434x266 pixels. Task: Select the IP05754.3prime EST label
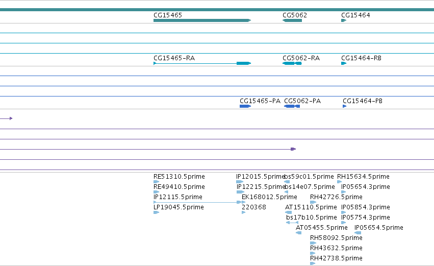[365, 217]
